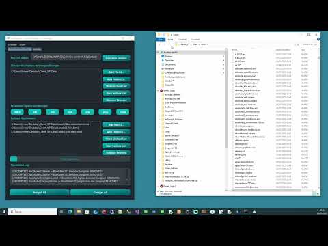Select Desktop in navigation pane

[x=168, y=56]
